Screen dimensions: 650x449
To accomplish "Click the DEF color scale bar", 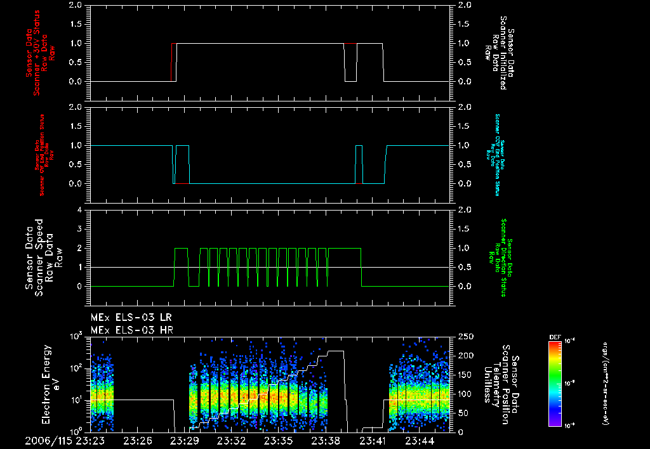I will pos(555,383).
